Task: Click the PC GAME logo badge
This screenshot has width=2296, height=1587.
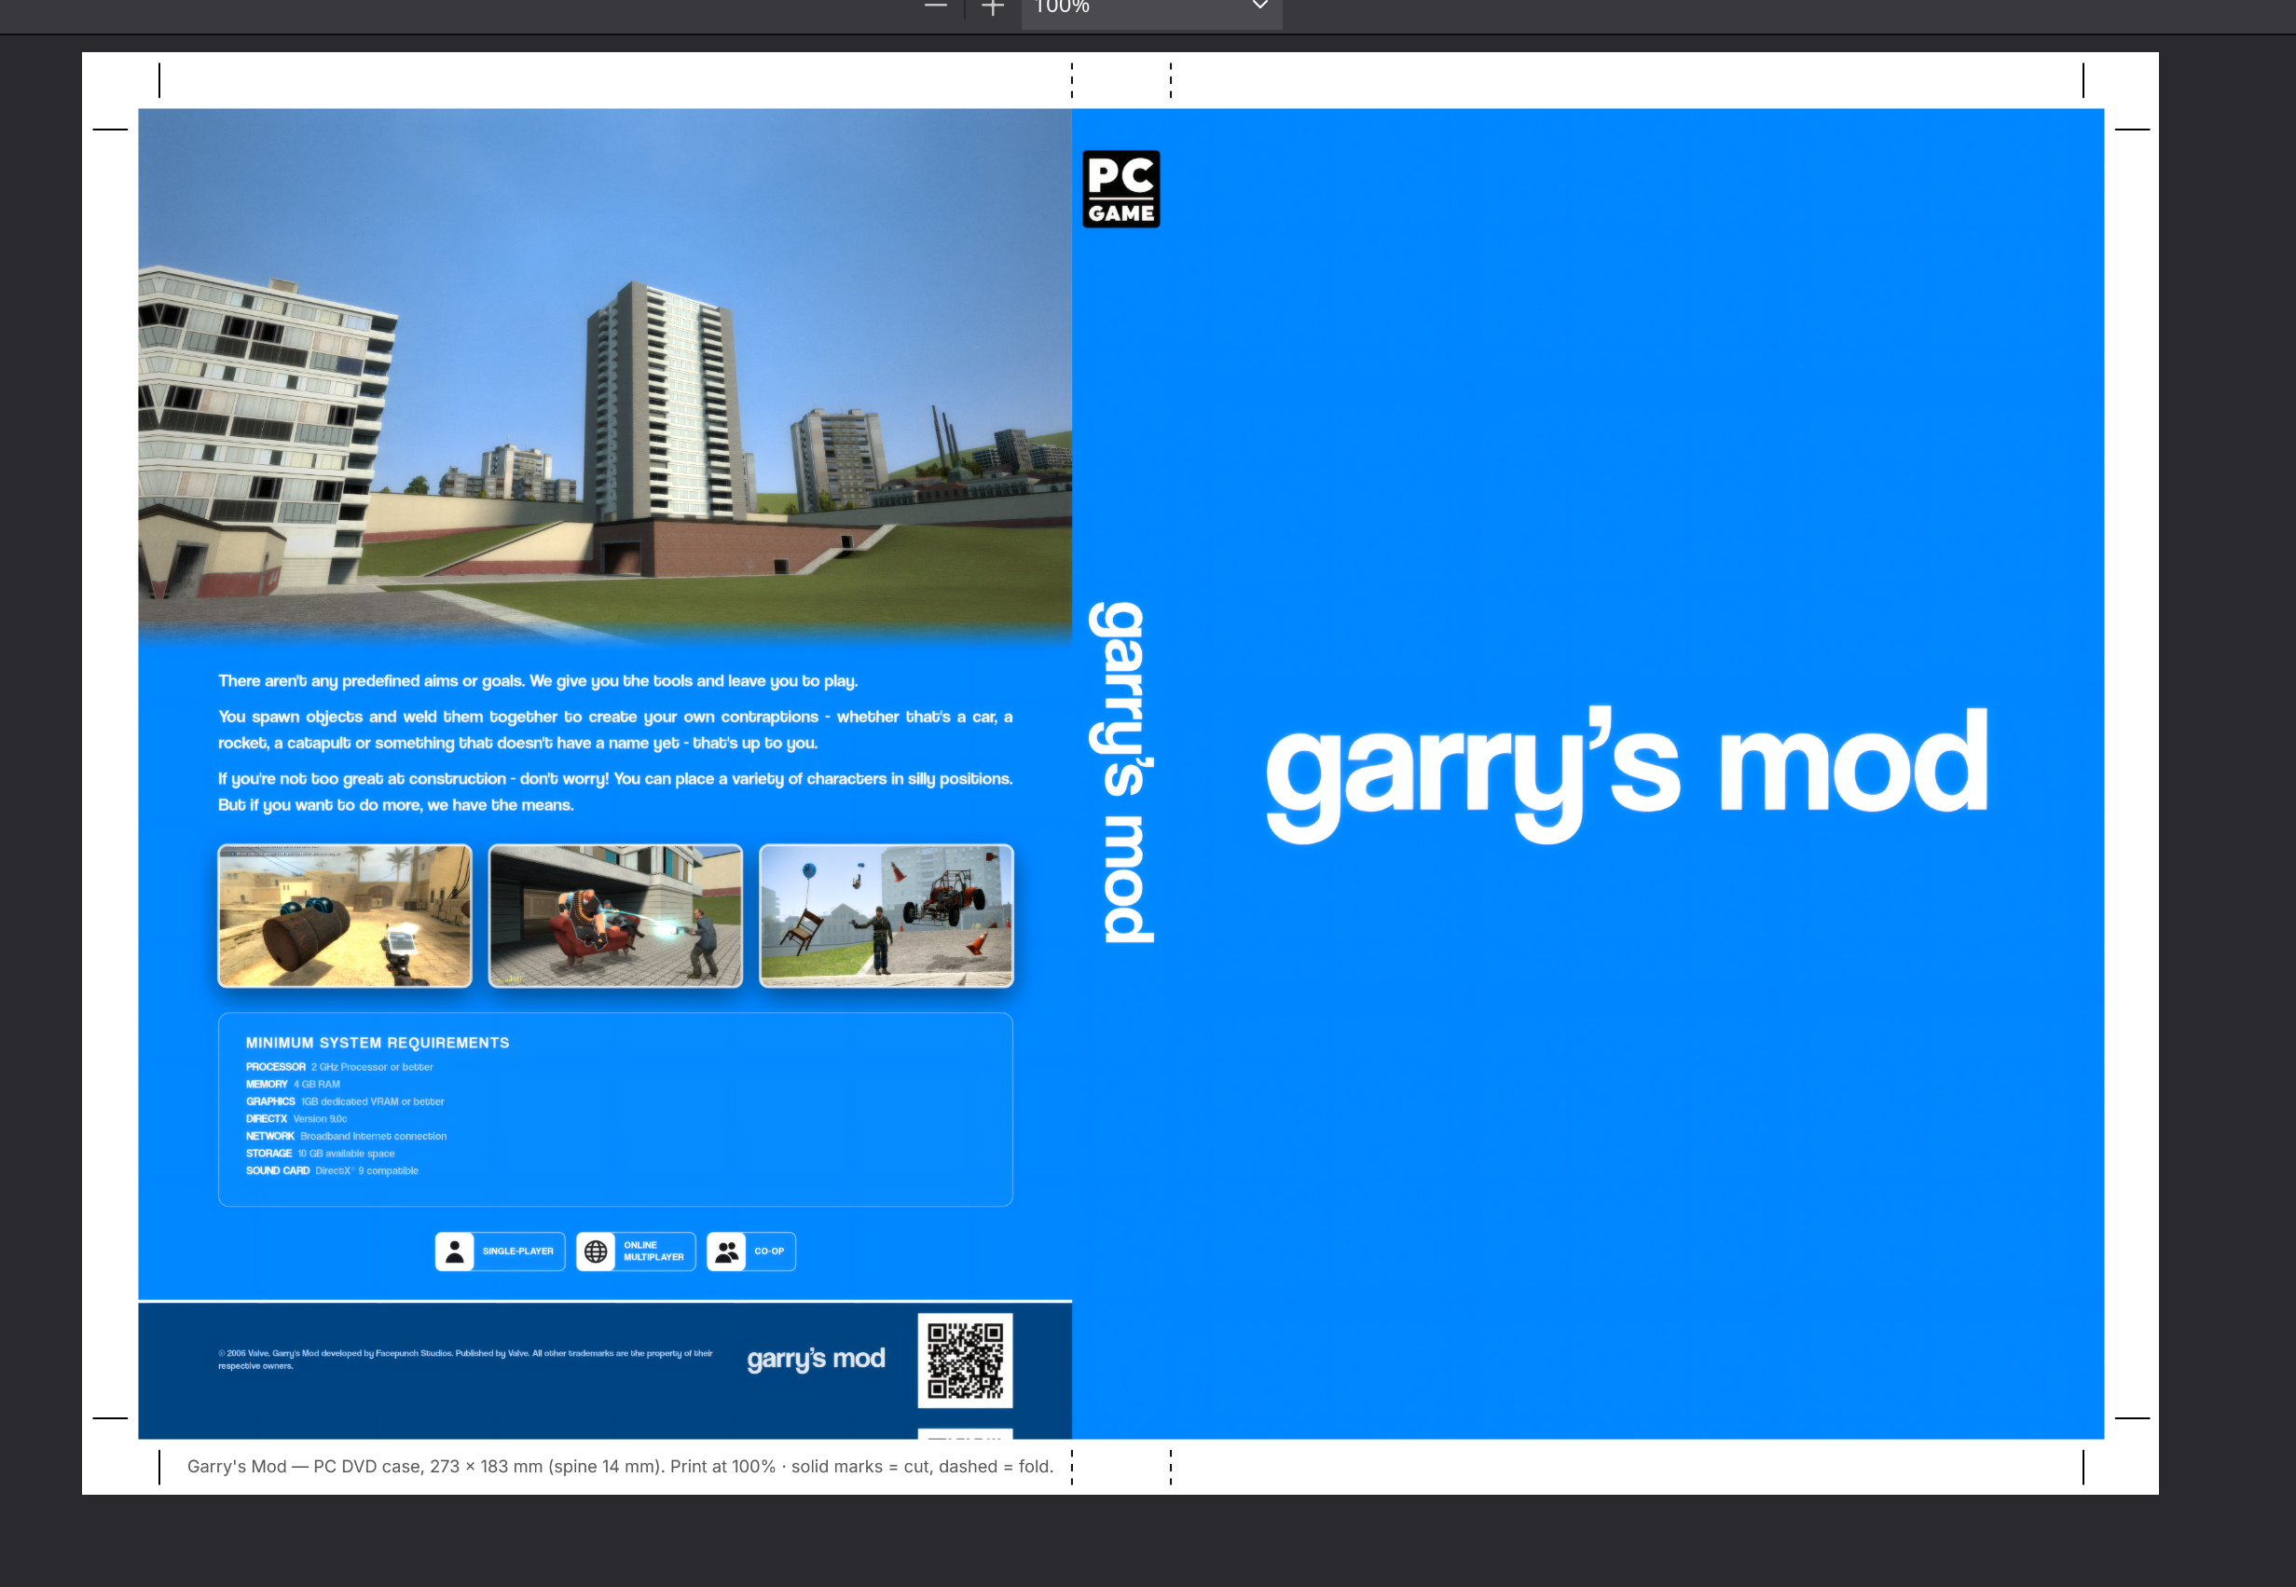Action: pyautogui.click(x=1121, y=189)
